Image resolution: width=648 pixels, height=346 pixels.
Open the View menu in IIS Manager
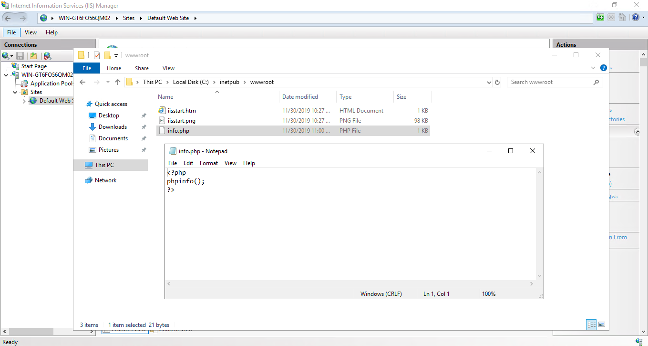pyautogui.click(x=31, y=32)
